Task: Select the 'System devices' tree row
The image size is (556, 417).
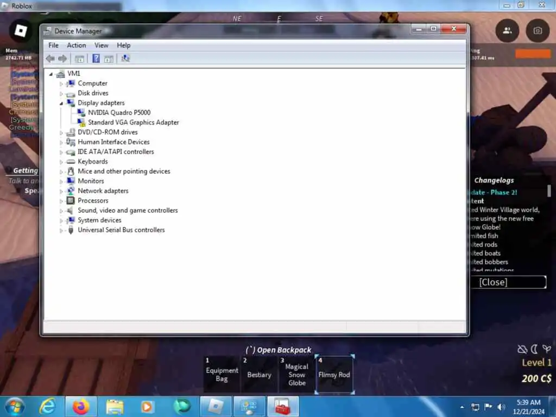Action: [x=99, y=220]
